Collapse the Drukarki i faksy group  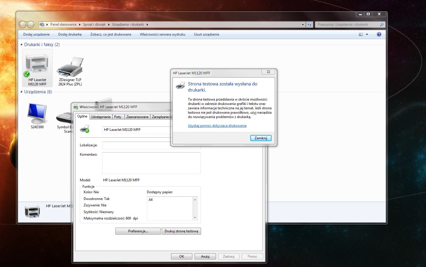[x=21, y=45]
